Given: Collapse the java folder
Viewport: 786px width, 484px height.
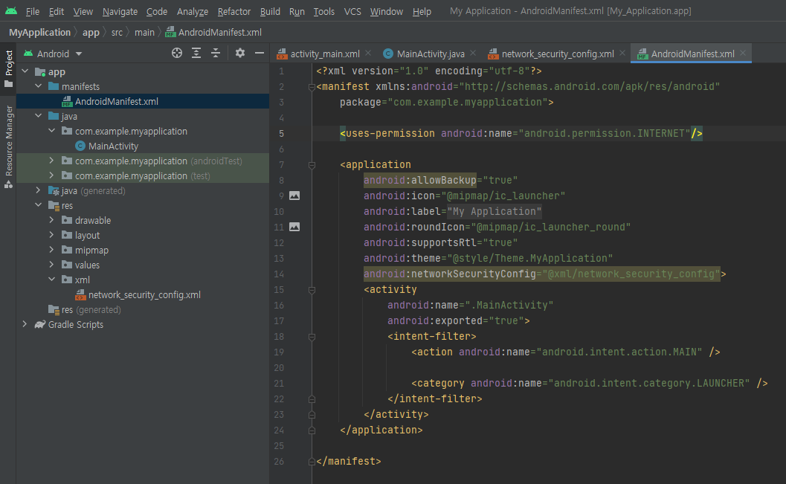Looking at the screenshot, I should pos(38,116).
